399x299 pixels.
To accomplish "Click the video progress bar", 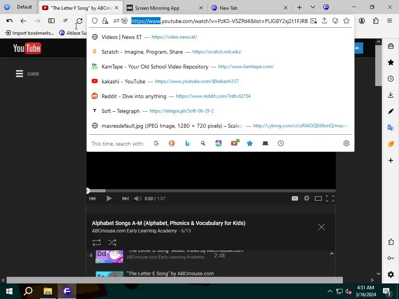I will tap(211, 191).
